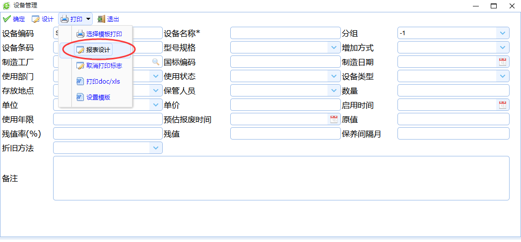Click the magnifier search icon for 制造工厂
The image size is (521, 242).
(x=156, y=62)
